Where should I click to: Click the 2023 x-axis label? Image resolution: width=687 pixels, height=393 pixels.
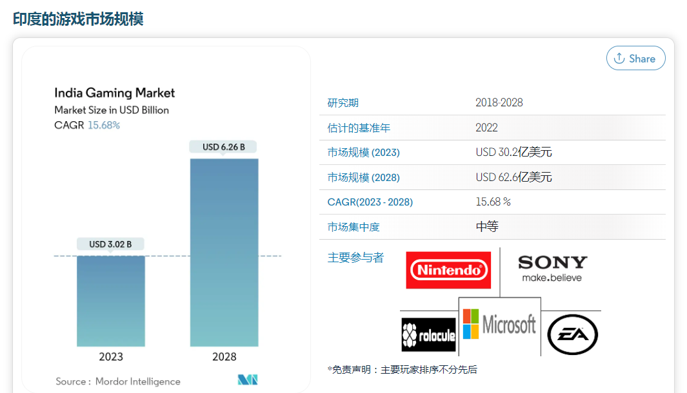click(x=111, y=357)
